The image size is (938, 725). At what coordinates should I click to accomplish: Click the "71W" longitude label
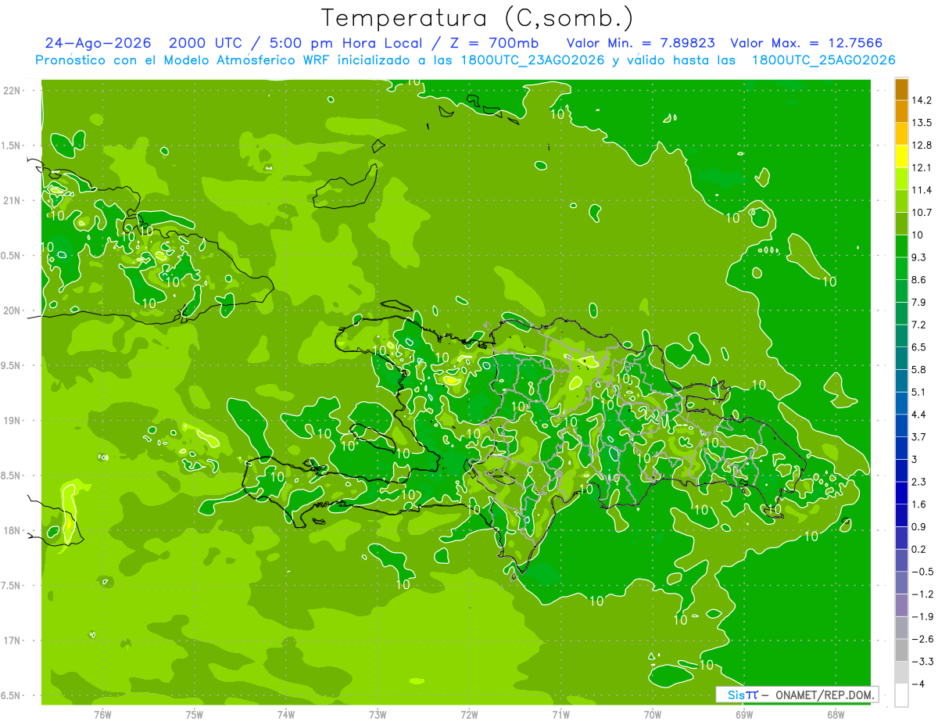tap(560, 714)
